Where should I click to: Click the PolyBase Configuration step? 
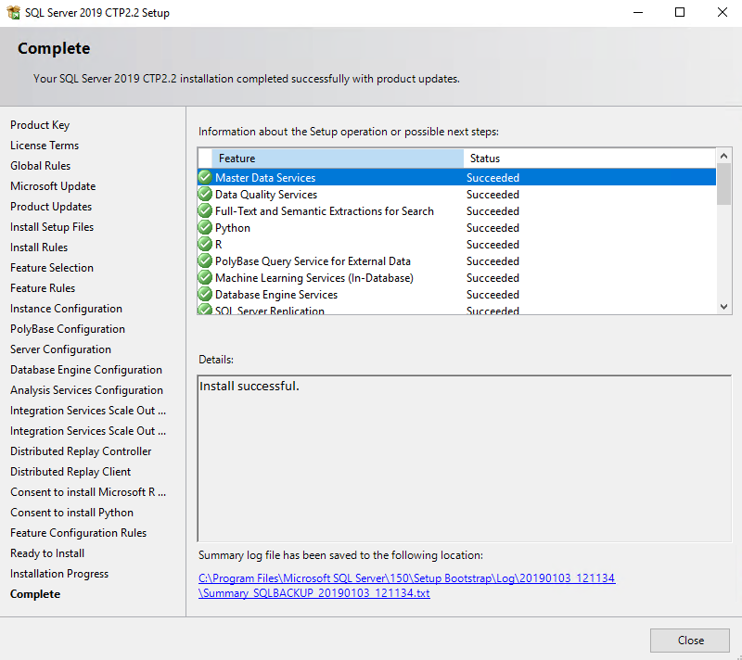68,329
